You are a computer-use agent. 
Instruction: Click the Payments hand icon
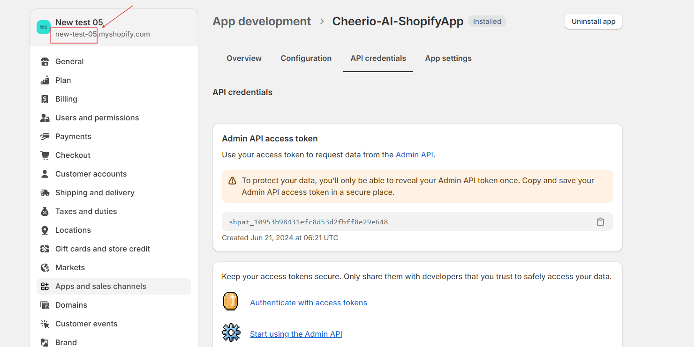[x=45, y=136]
